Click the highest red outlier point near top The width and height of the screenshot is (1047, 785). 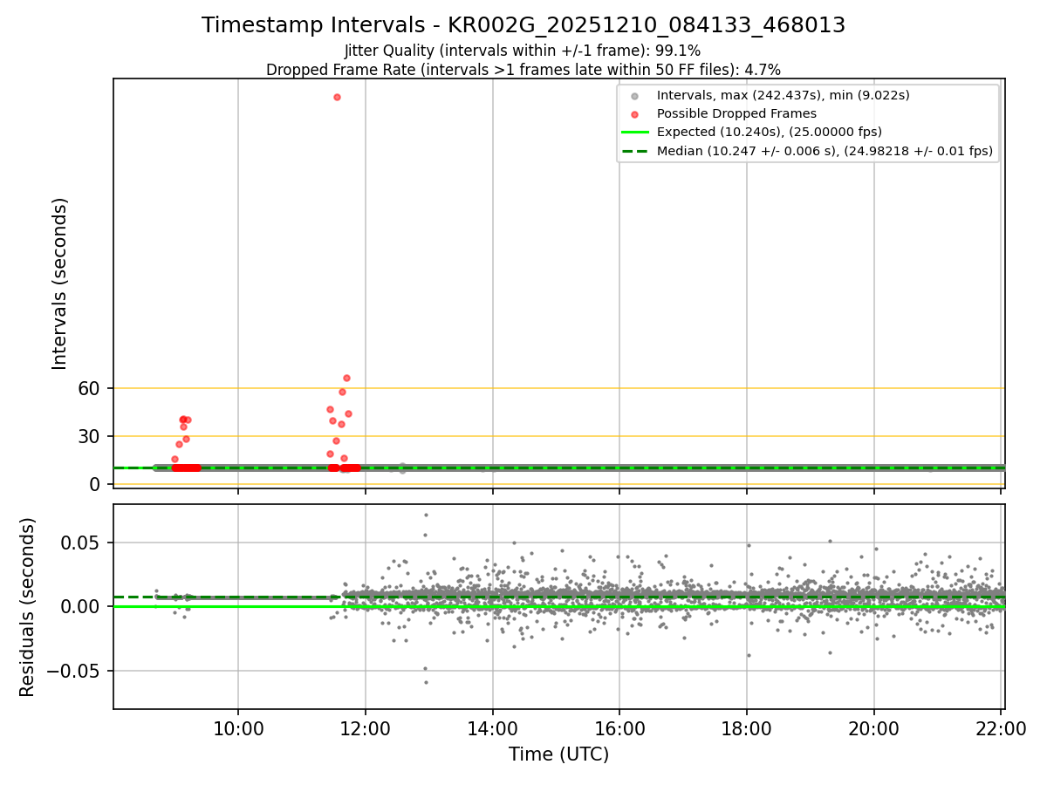[x=337, y=97]
